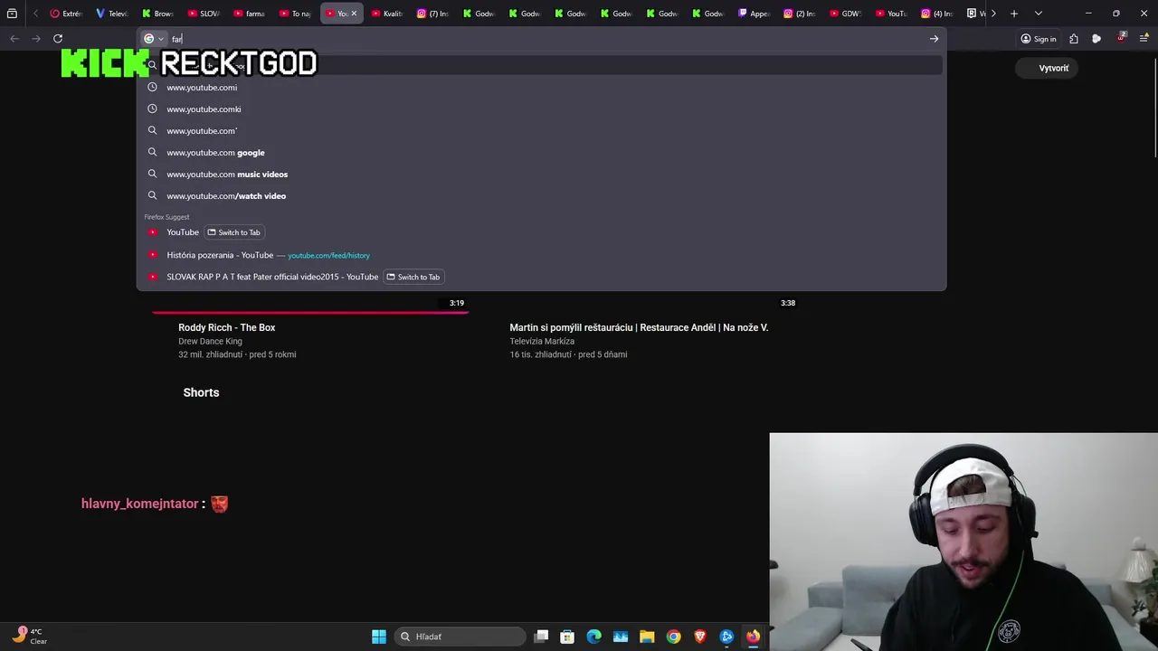Image resolution: width=1158 pixels, height=651 pixels.
Task: Launch Brave browser from taskbar
Action: coord(699,637)
